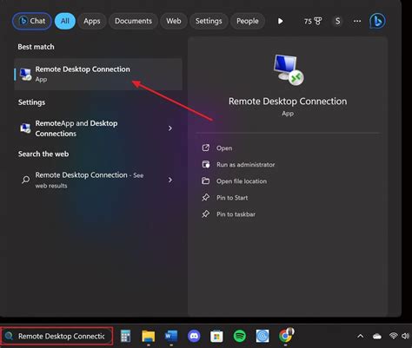Switch to the Web filter

tap(174, 21)
